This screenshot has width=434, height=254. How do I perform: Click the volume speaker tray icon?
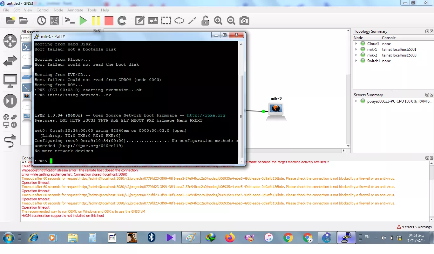click(383, 238)
